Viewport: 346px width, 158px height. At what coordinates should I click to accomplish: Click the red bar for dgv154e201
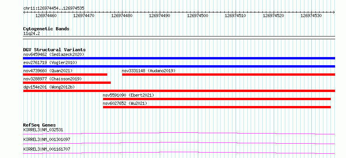click(x=179, y=91)
